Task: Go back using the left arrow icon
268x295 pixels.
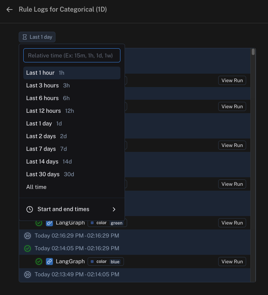Action: tap(10, 10)
